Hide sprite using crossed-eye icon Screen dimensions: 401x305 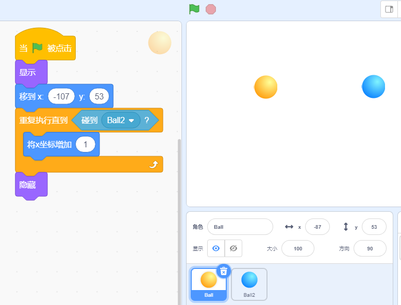tap(233, 248)
